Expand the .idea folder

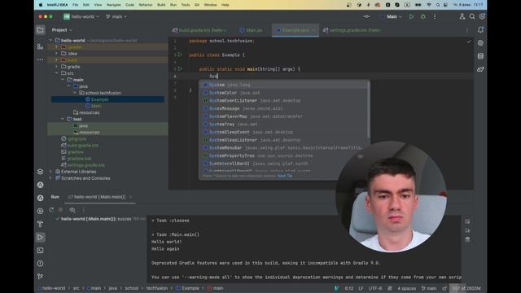(x=56, y=54)
